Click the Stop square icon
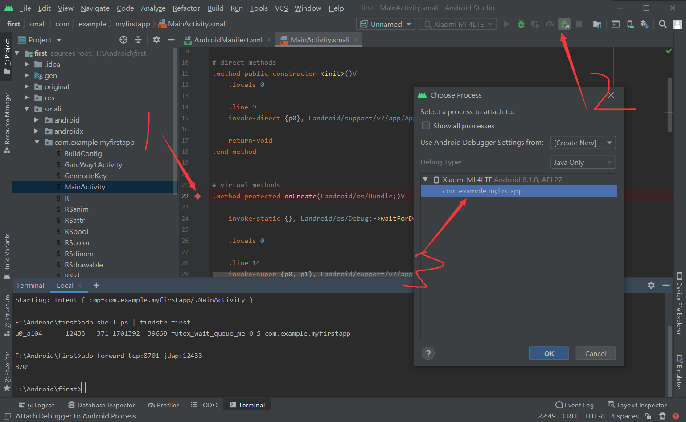This screenshot has width=686, height=422. pos(579,24)
